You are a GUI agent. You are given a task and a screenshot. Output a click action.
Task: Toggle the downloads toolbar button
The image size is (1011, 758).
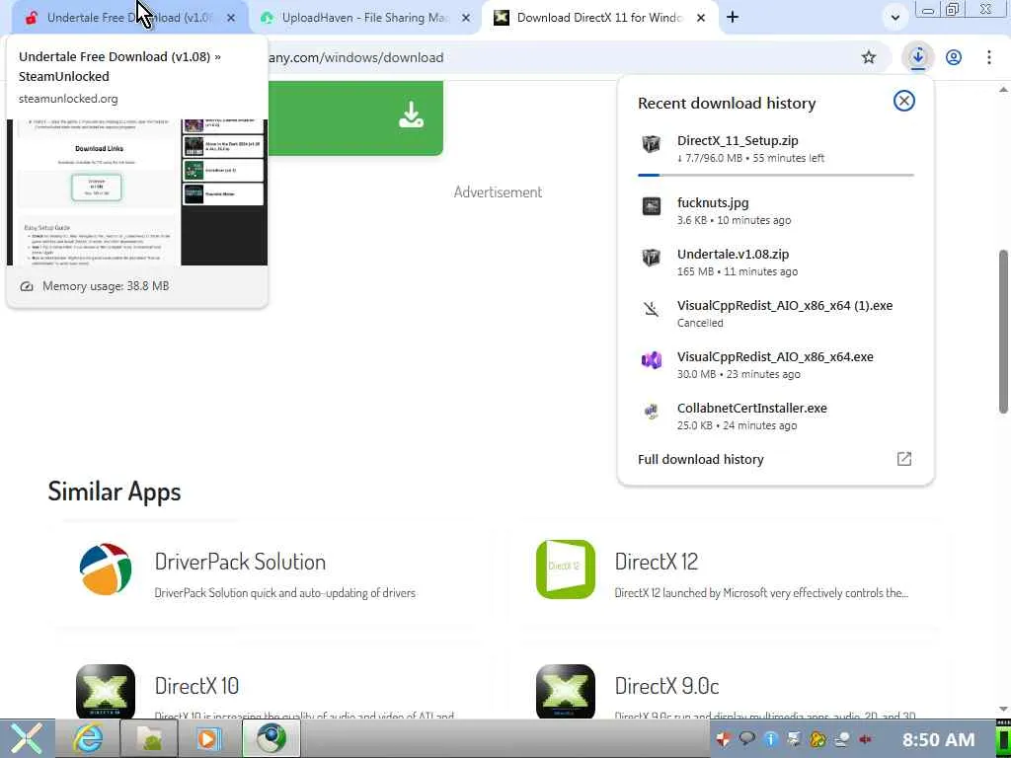[x=917, y=57]
